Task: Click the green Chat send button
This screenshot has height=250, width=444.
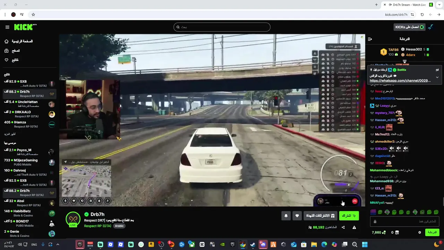Action: [x=432, y=232]
